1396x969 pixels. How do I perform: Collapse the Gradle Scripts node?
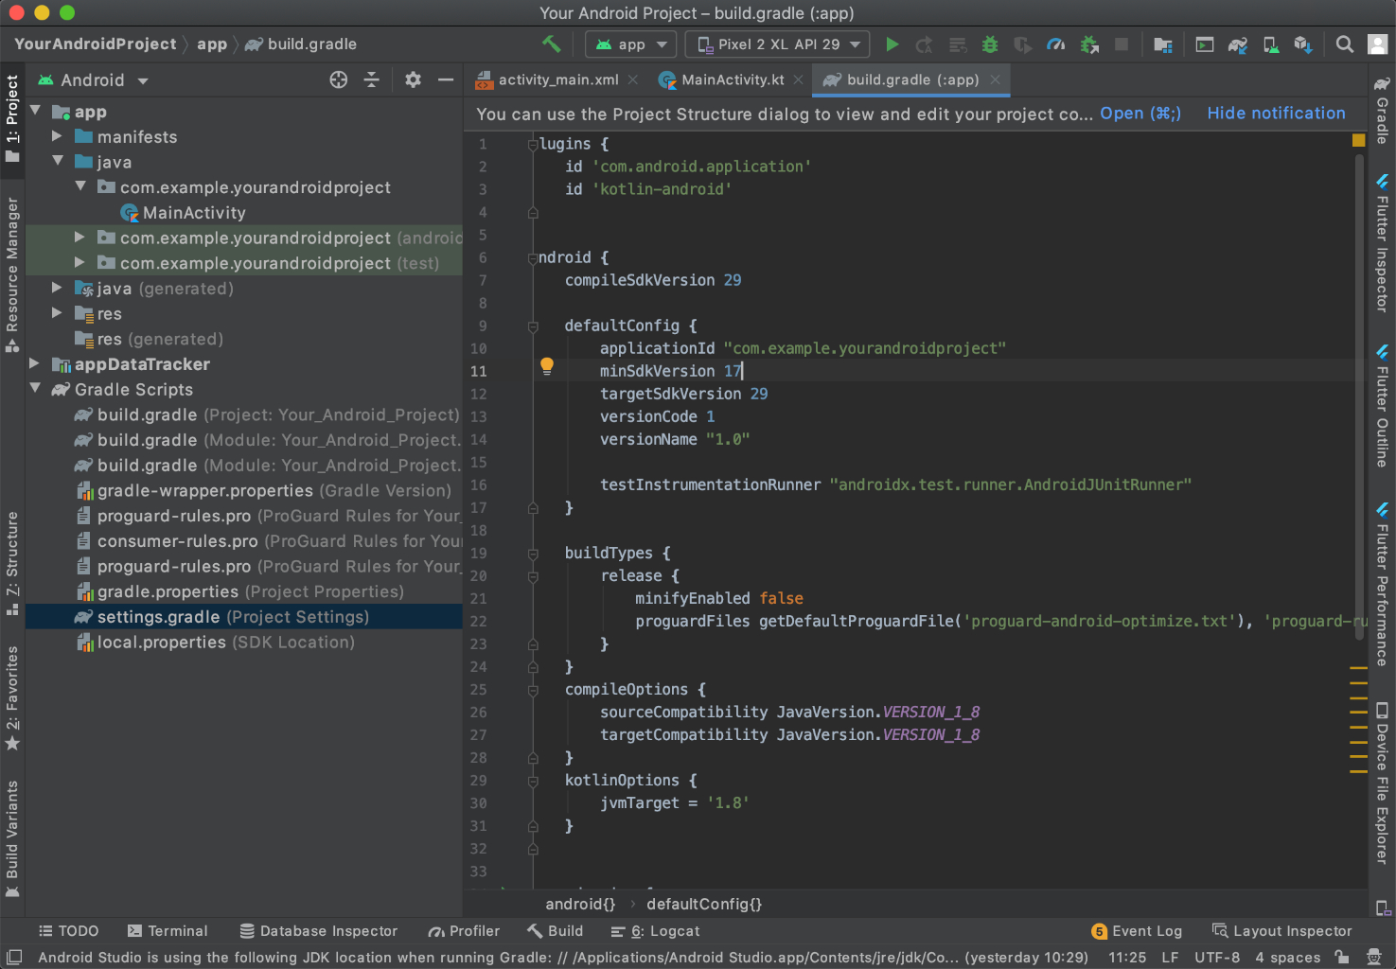click(36, 388)
